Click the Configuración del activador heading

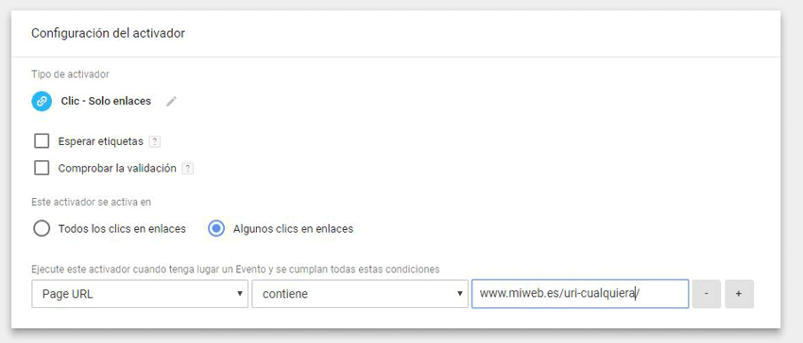pos(108,33)
